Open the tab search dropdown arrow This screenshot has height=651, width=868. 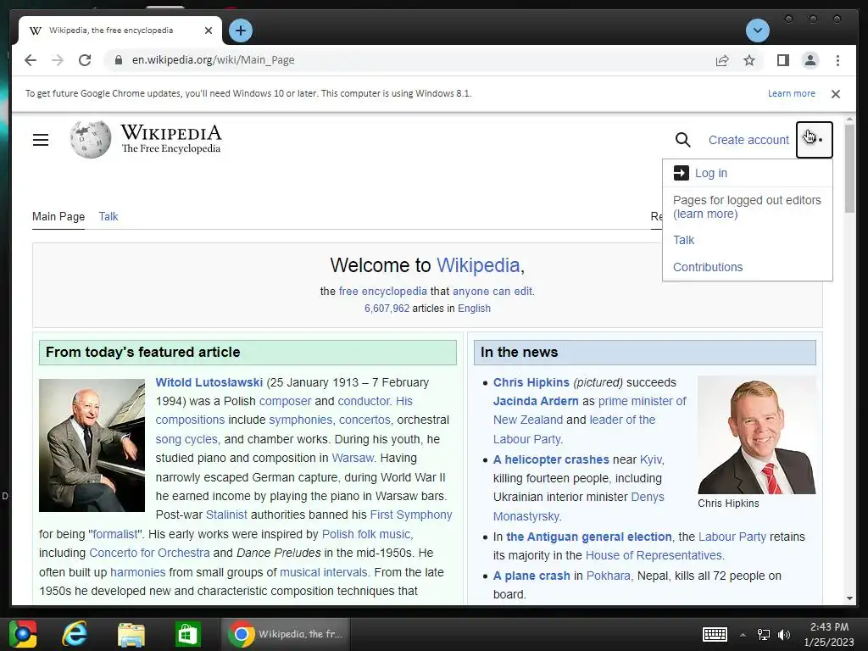coord(757,31)
